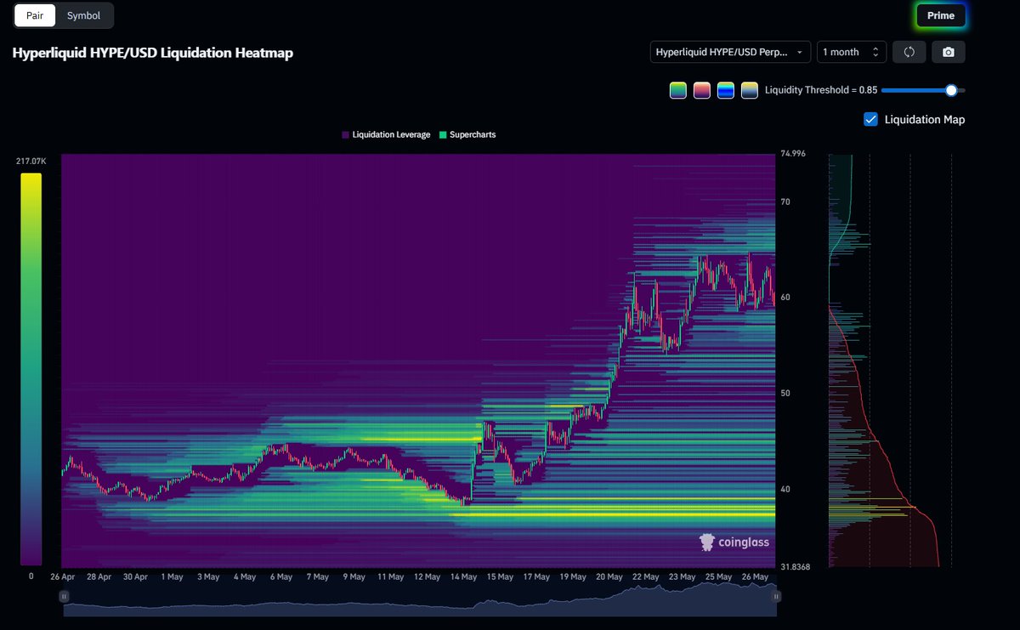Click the price level 70 axis label
The image size is (1020, 630).
(785, 201)
